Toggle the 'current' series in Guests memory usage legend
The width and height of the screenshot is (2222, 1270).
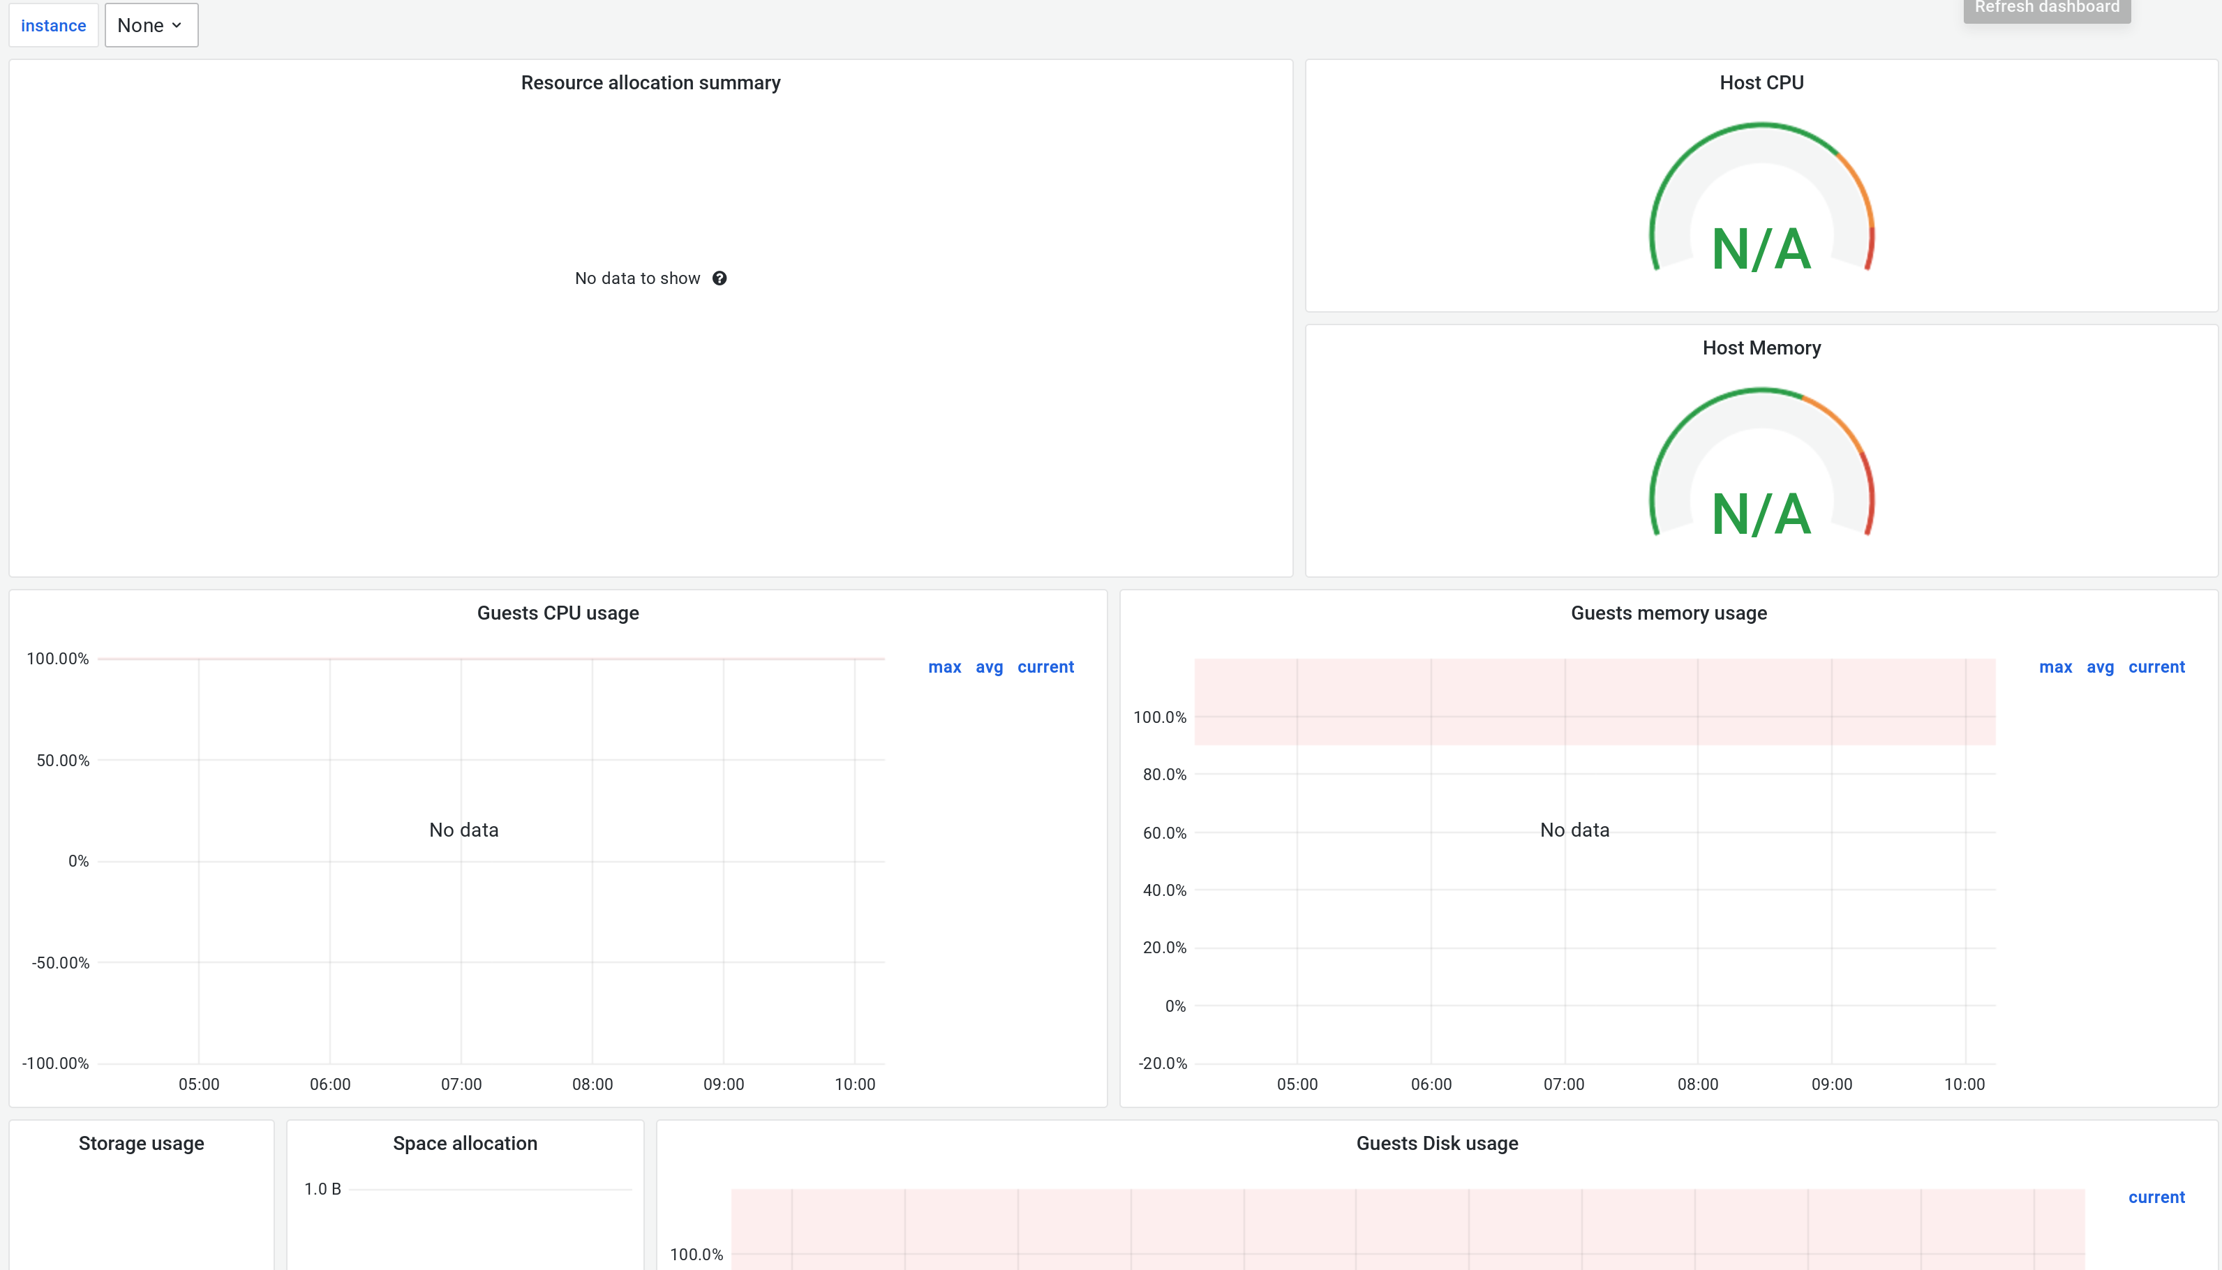click(x=2158, y=666)
